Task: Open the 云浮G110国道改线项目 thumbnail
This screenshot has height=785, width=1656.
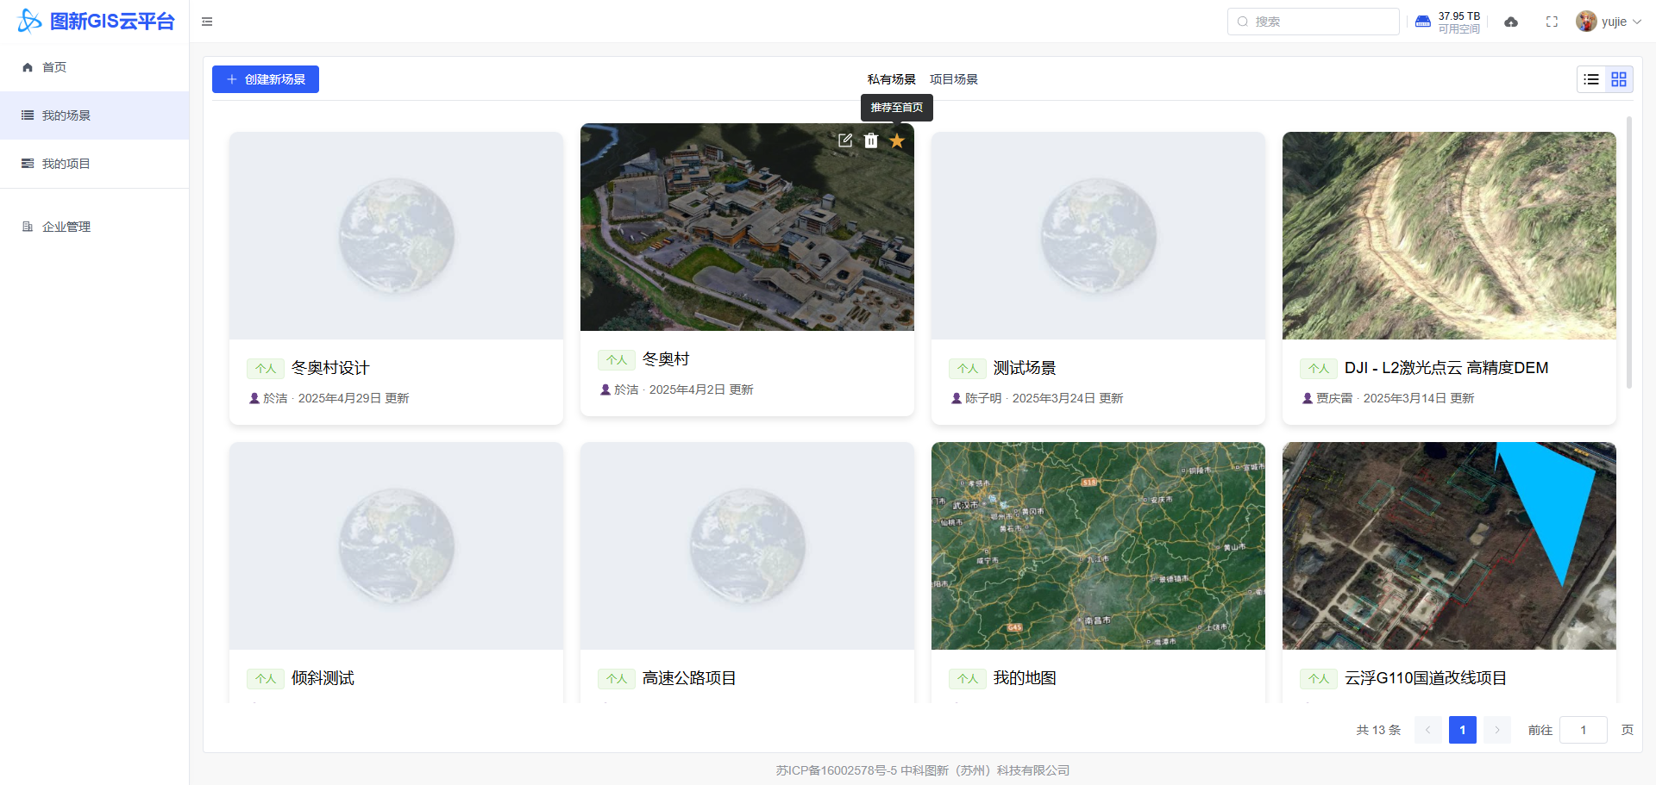Action: pyautogui.click(x=1449, y=545)
